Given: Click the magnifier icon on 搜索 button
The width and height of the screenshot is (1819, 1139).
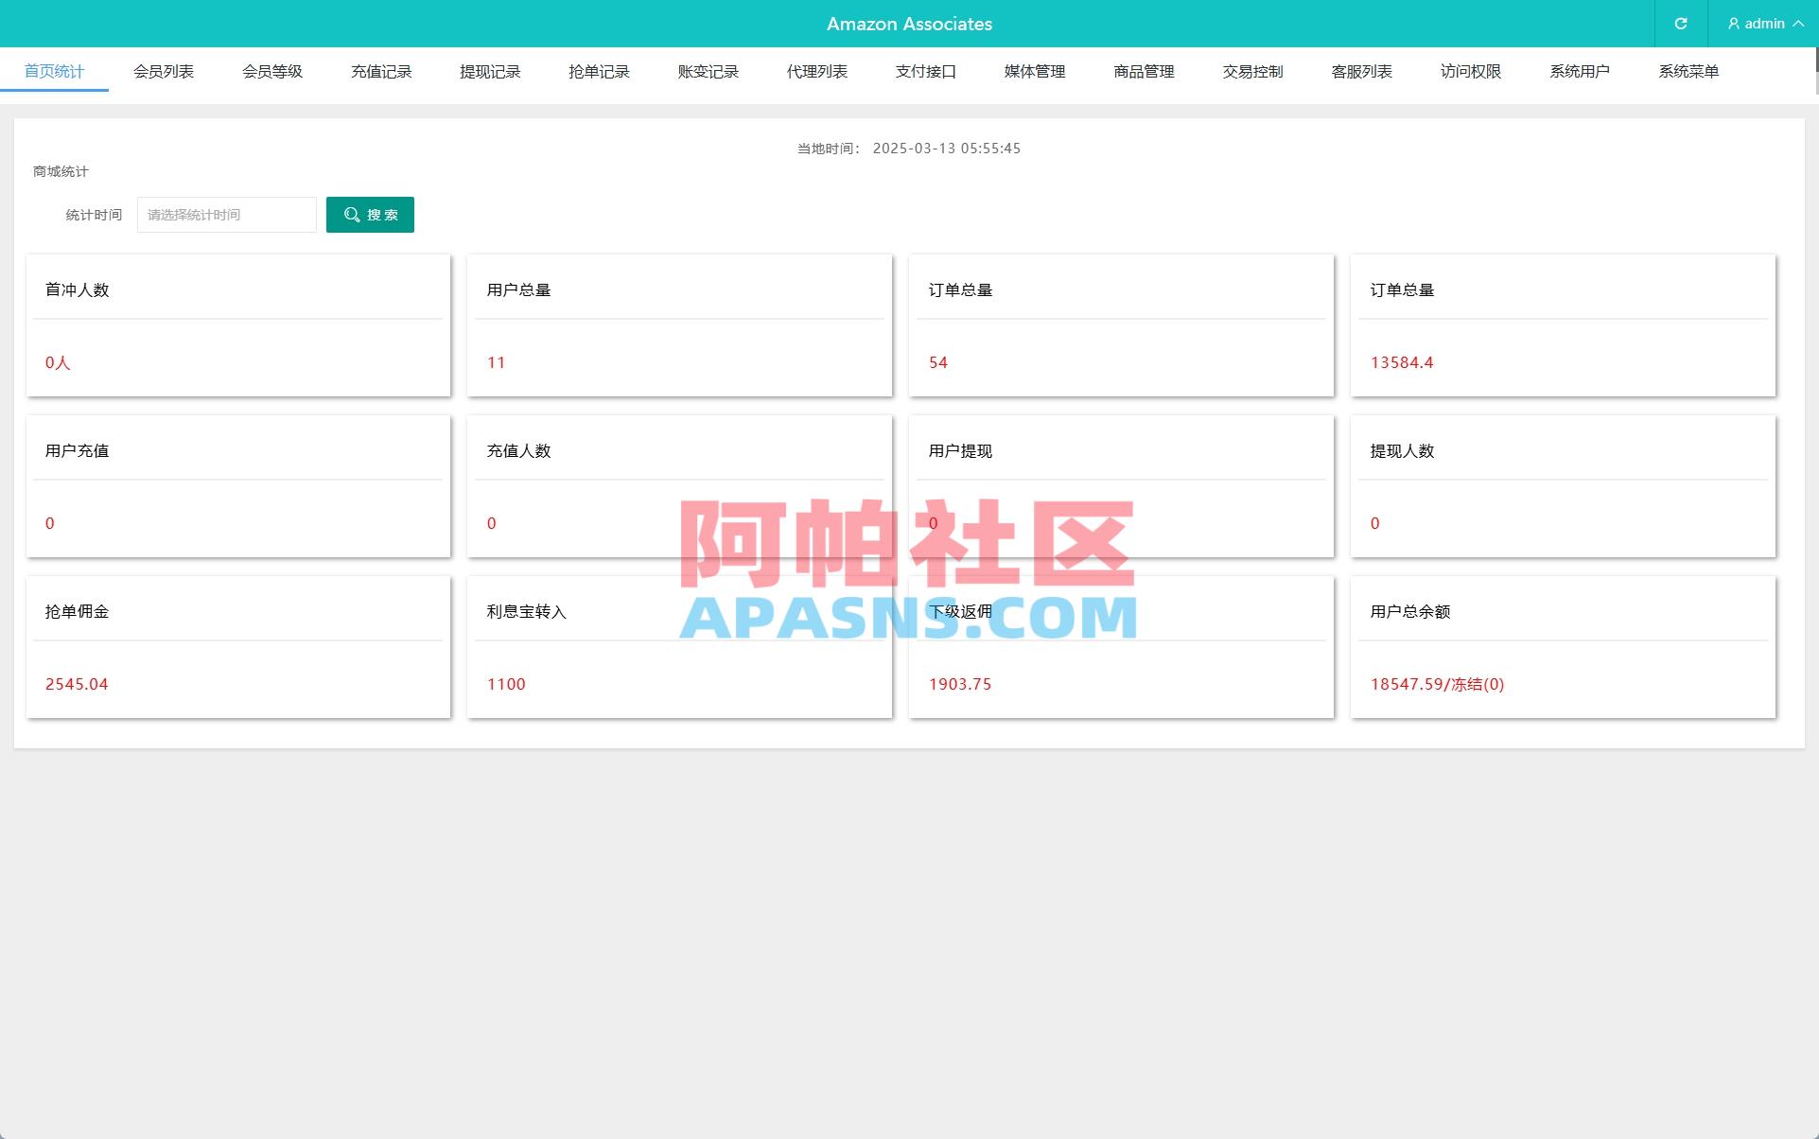Looking at the screenshot, I should point(351,215).
